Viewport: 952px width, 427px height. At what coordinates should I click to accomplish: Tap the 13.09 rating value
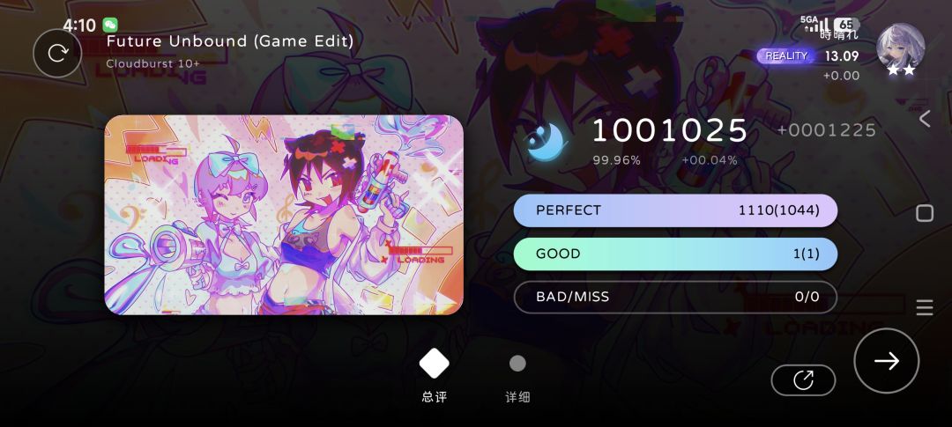tap(842, 56)
